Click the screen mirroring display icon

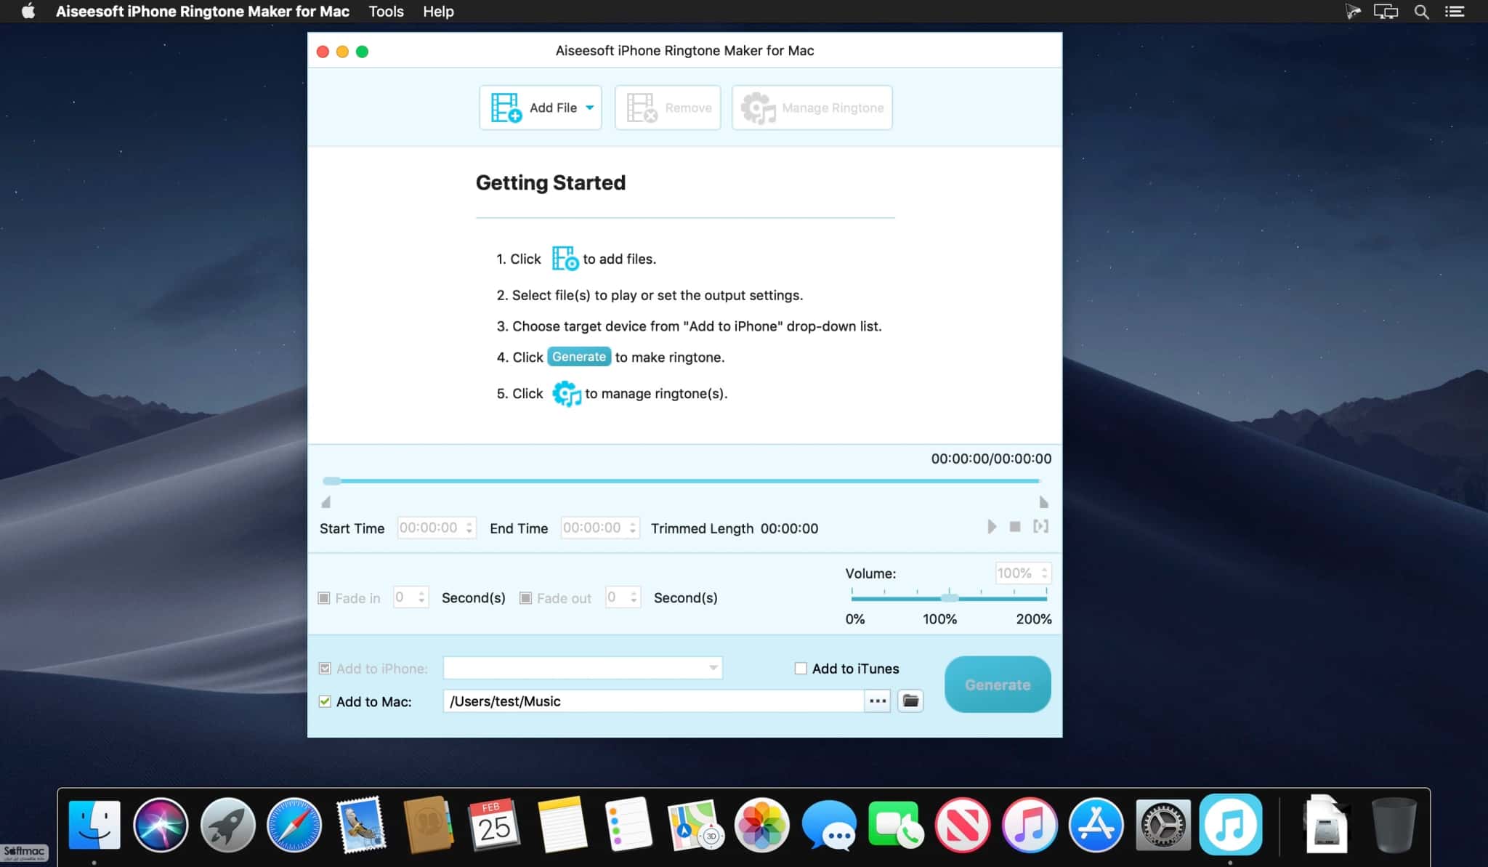click(1386, 12)
